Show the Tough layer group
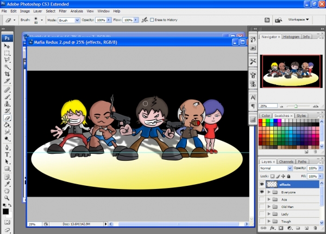This screenshot has width=326, height=234. [x=262, y=221]
